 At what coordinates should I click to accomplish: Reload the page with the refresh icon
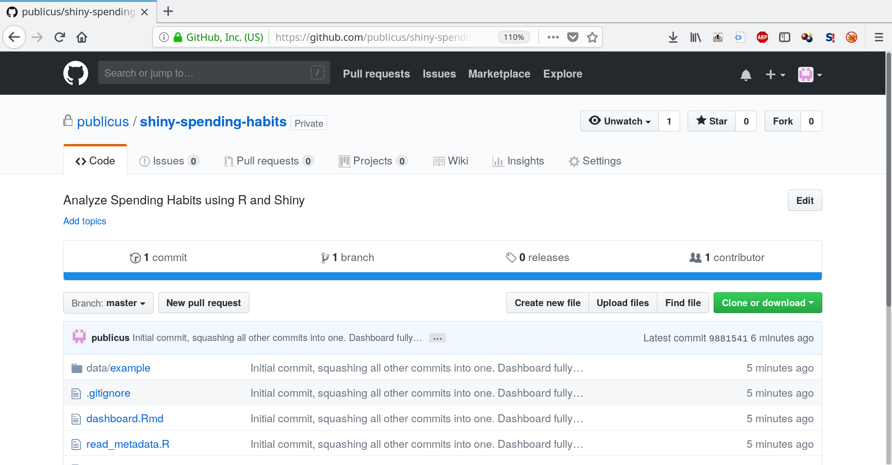click(59, 37)
